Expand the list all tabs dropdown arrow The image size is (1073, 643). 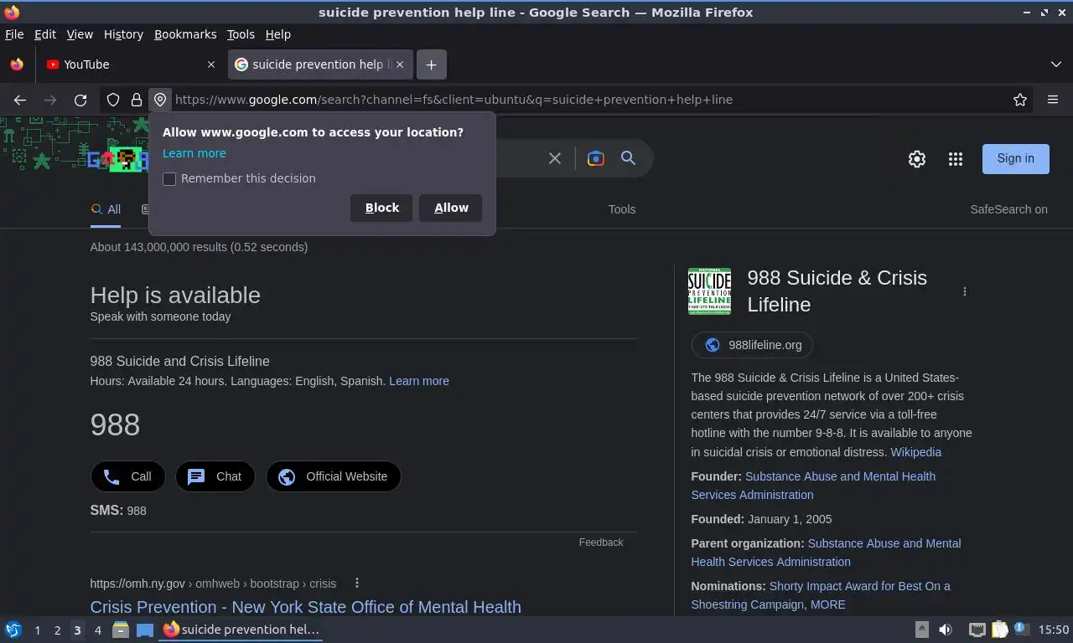point(1056,64)
